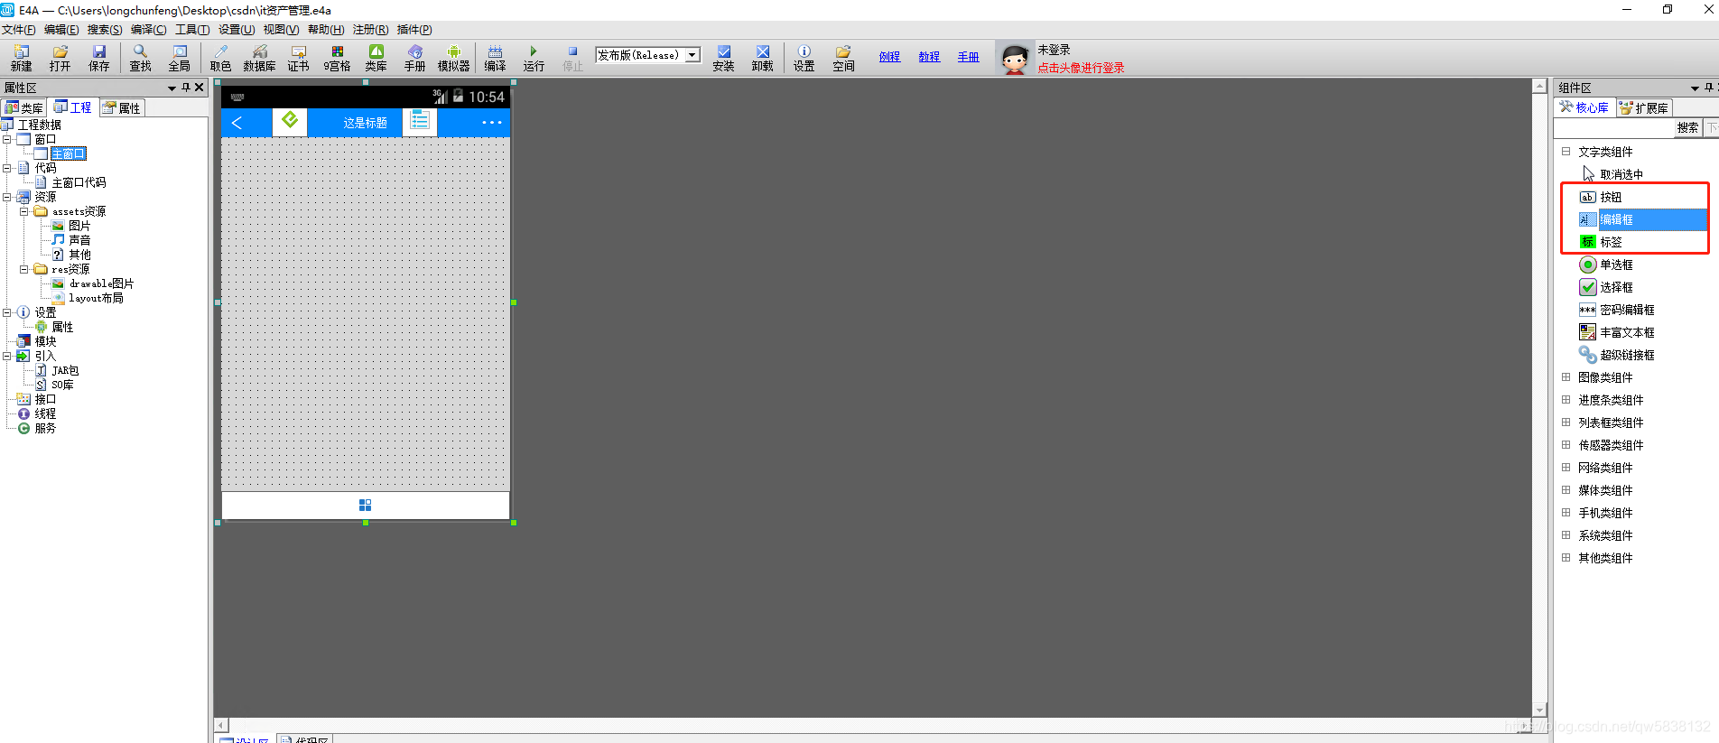Viewport: 1719px width, 743px height.
Task: Expand the 传感器类组件 category
Action: [x=1566, y=445]
